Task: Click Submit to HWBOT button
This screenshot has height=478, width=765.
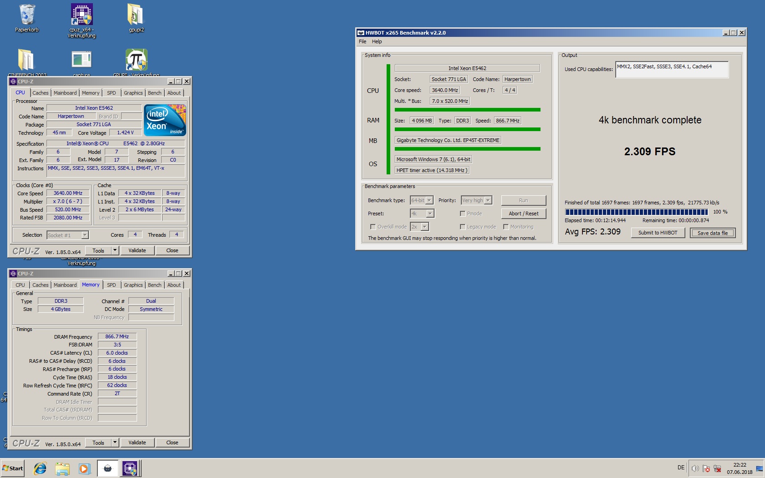Action: (658, 233)
